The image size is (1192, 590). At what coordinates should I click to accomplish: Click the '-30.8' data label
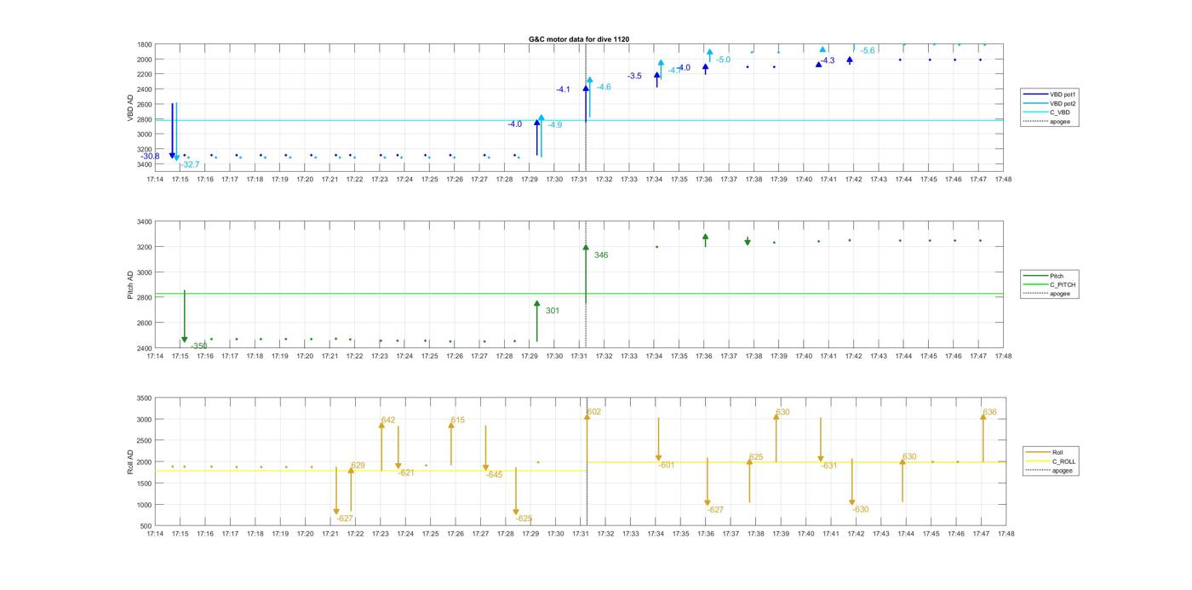[150, 157]
